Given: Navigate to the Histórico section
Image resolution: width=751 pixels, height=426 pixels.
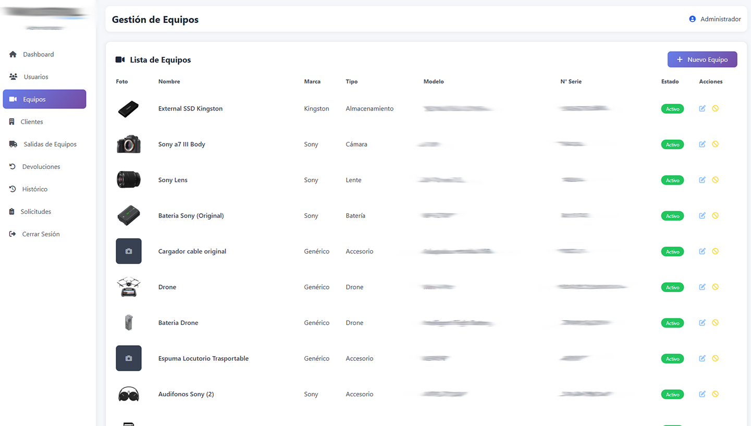Looking at the screenshot, I should click(x=11, y=189).
